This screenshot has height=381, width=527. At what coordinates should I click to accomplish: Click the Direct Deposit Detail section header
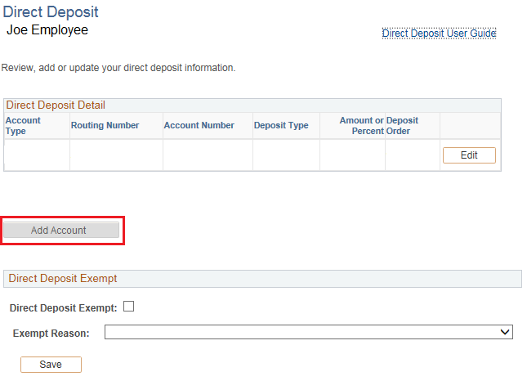coord(56,105)
